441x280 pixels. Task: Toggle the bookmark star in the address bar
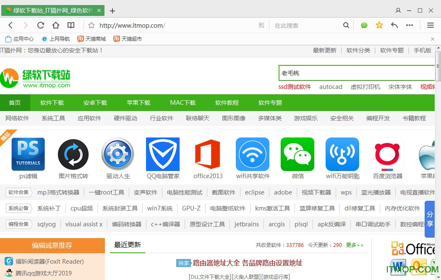tap(379, 25)
